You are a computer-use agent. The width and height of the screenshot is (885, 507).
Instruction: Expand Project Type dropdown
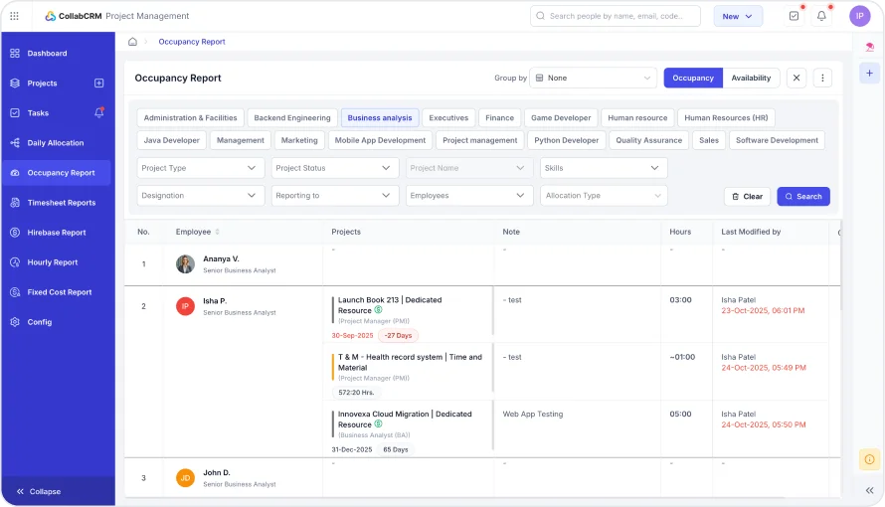(x=200, y=168)
